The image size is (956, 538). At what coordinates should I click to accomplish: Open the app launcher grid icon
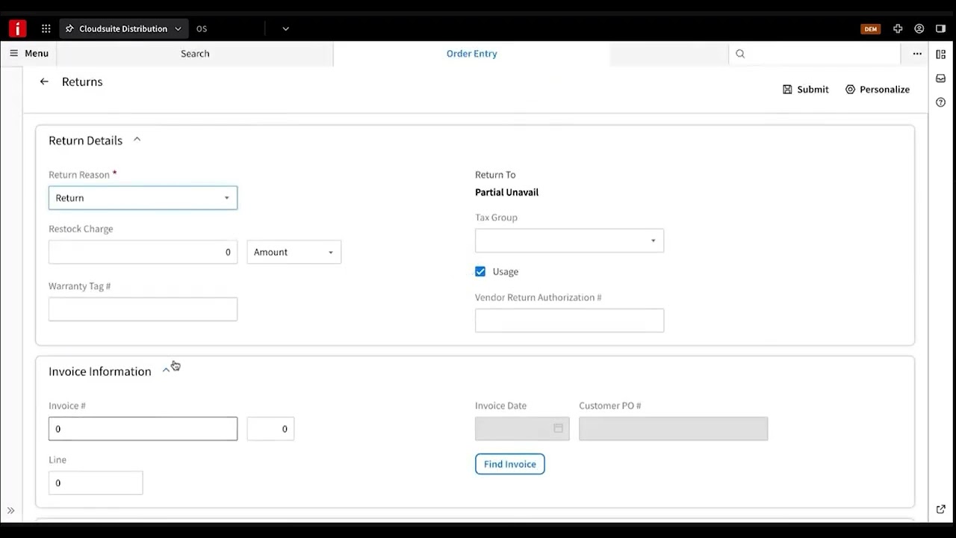pyautogui.click(x=46, y=28)
